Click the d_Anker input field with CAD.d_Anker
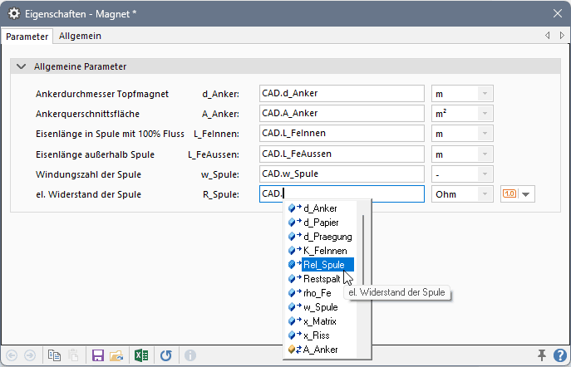 pos(342,94)
